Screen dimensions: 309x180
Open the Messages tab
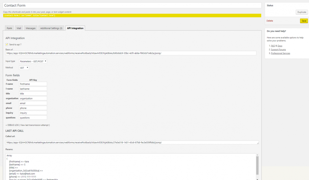pyautogui.click(x=30, y=28)
